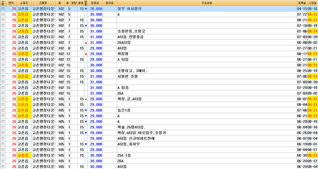Sort by the 소재지 column header
Viewport: 318px width, 169px height.
(x=24, y=3)
